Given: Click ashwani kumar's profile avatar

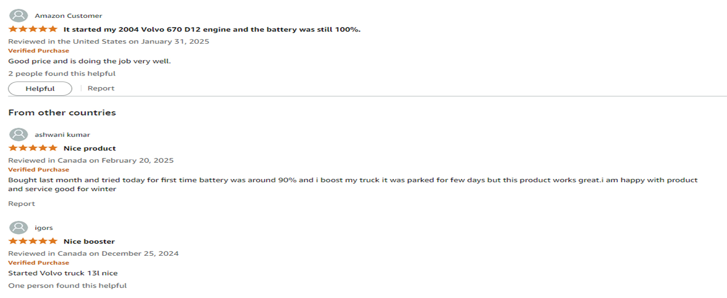Looking at the screenshot, I should (x=19, y=135).
